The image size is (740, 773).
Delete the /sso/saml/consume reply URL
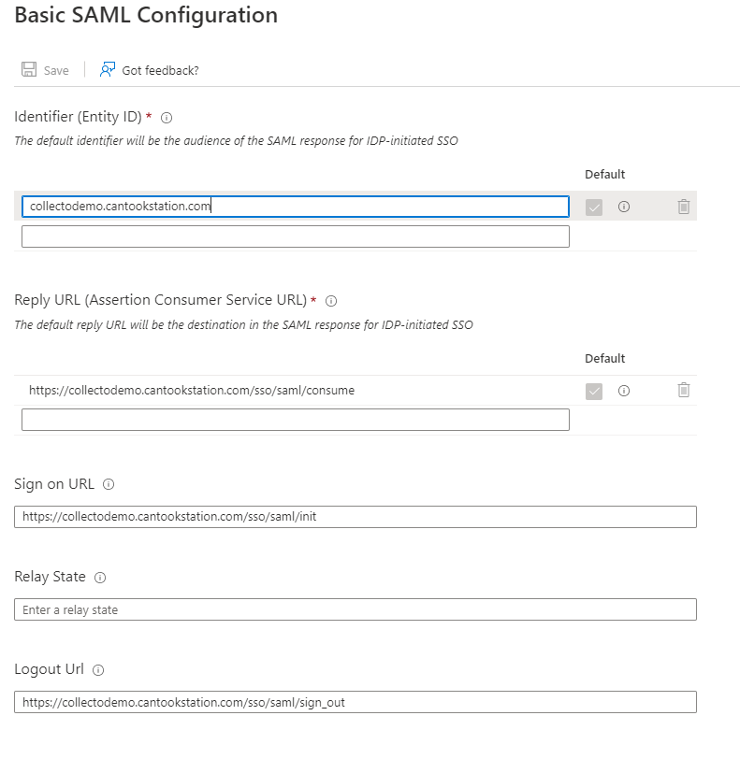683,390
